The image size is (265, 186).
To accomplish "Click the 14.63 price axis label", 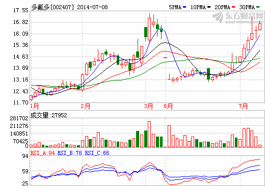I will coord(21,57).
